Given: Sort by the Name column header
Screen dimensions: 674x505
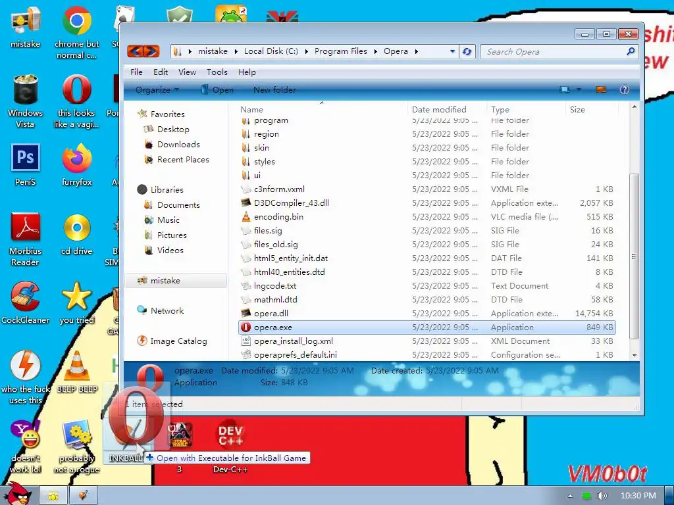Looking at the screenshot, I should pyautogui.click(x=323, y=110).
